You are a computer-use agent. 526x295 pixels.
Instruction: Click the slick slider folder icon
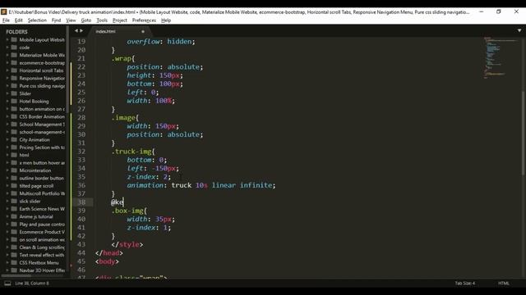click(14, 201)
